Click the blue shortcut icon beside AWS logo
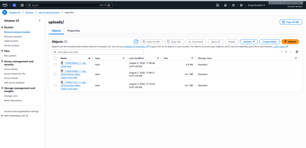This screenshot has width=306, height=148. (x=14, y=5)
